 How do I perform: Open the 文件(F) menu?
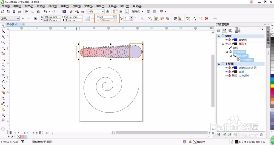pos(6,6)
